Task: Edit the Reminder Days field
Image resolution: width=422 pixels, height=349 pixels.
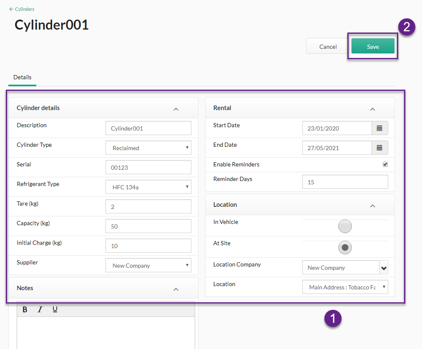Action: coord(345,182)
